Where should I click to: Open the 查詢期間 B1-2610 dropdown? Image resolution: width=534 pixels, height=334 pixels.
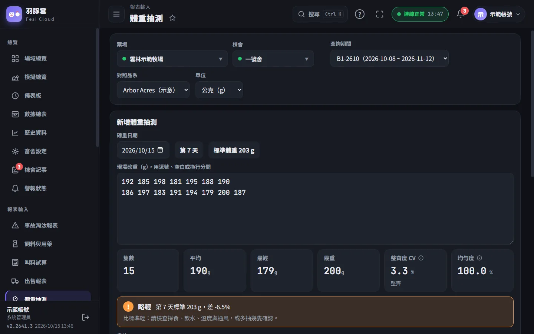389,58
